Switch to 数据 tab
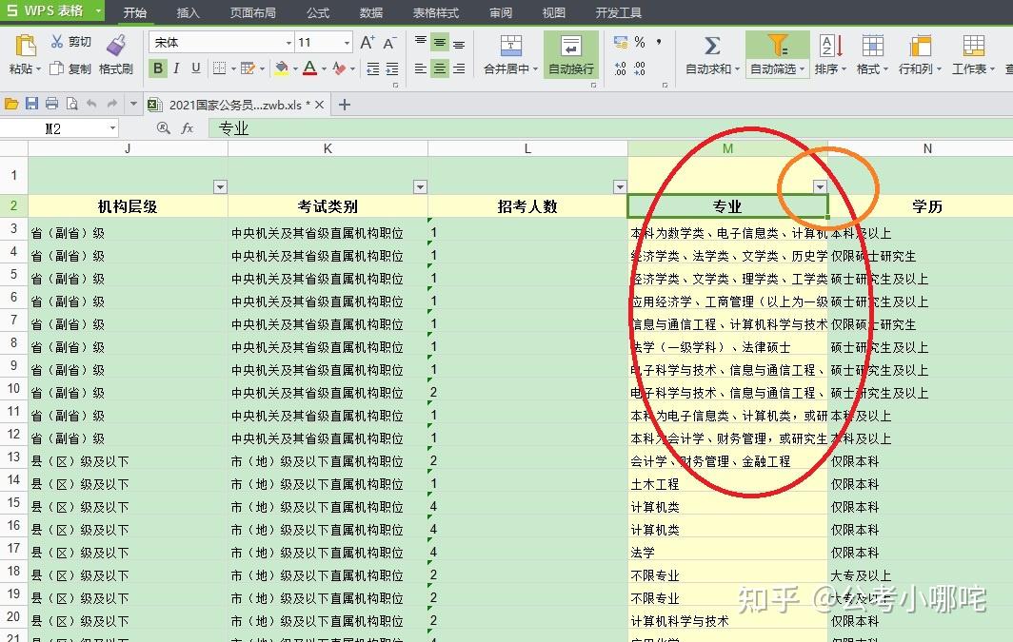 click(371, 12)
